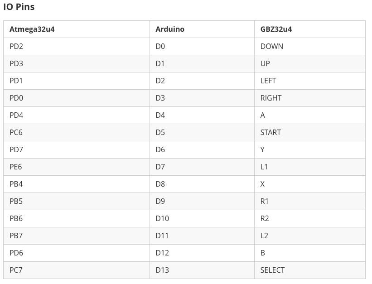Click the PD0 cell
The image size is (372, 284).
(x=77, y=98)
